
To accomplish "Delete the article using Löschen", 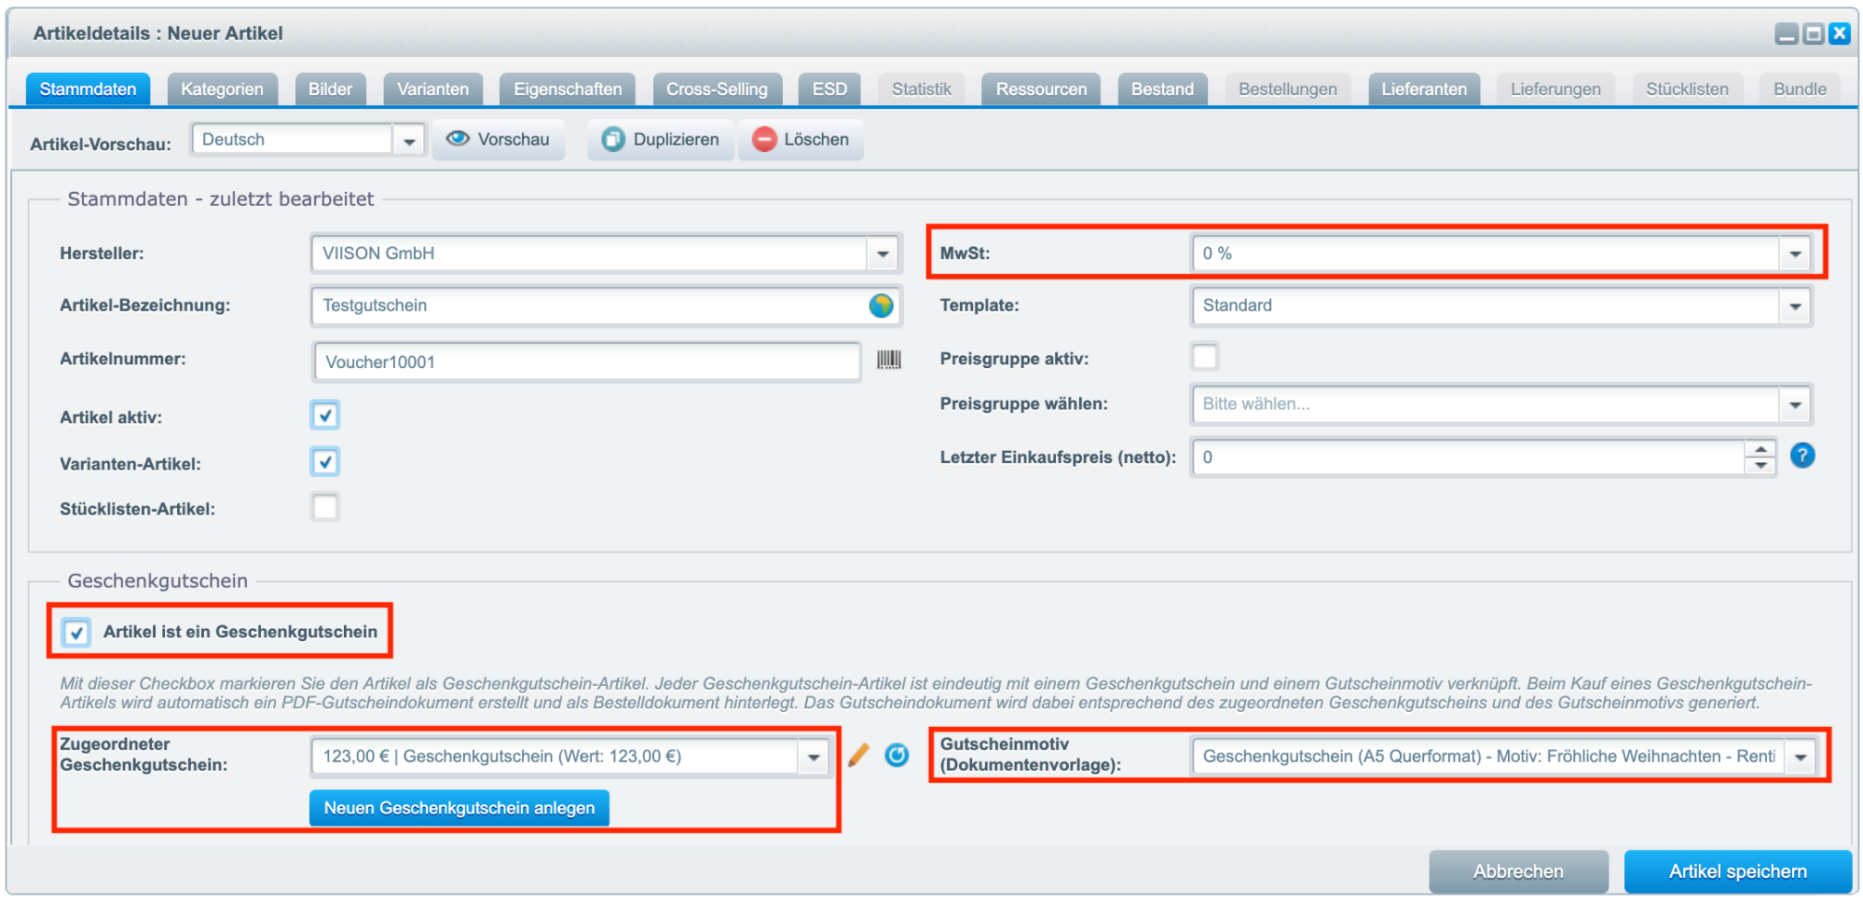I will [801, 140].
